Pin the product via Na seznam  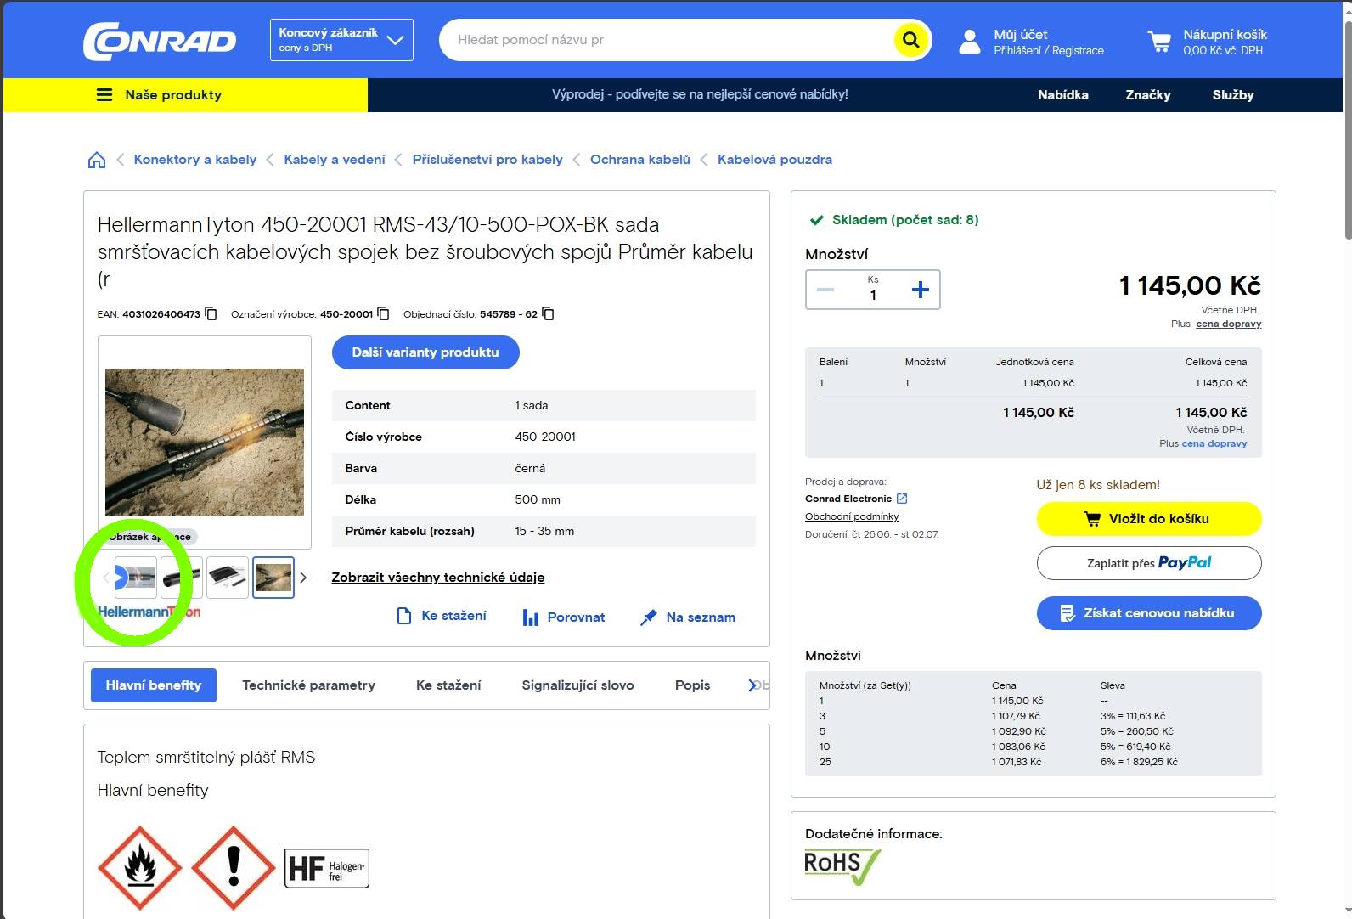click(688, 617)
